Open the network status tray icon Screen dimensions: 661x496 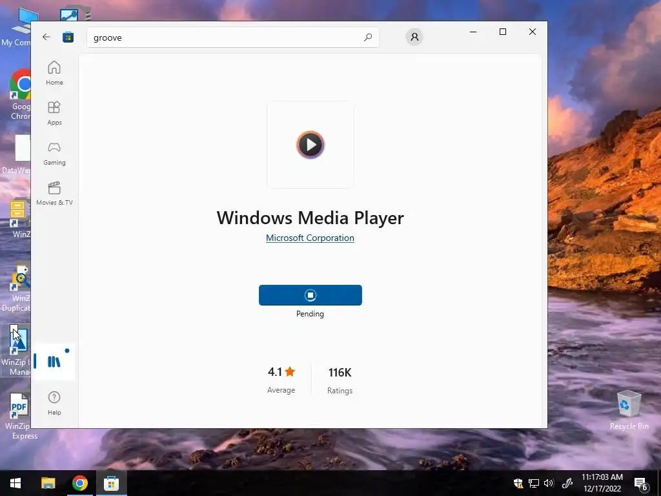534,483
